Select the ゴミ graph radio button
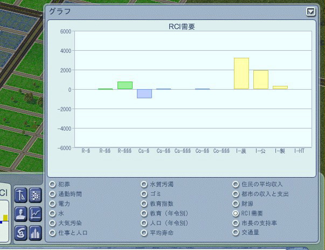This screenshot has height=250, width=325. [x=144, y=194]
